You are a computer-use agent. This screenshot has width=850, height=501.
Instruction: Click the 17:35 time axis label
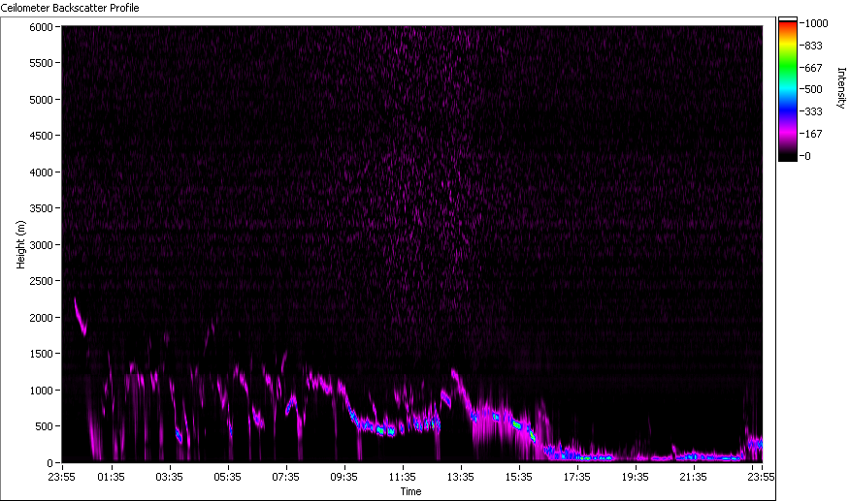pos(576,477)
